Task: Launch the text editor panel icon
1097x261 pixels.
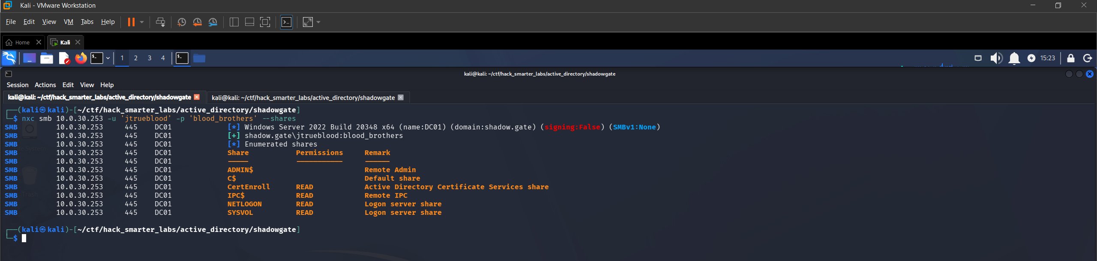Action: point(64,58)
